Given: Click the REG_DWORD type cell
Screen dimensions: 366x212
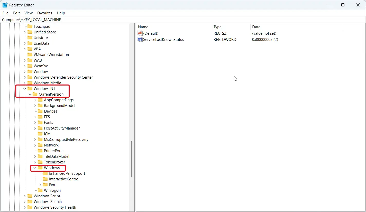Looking at the screenshot, I should click(225, 39).
